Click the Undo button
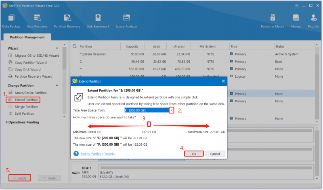Image resolution: width=323 pixels, height=190 pixels. (49, 178)
